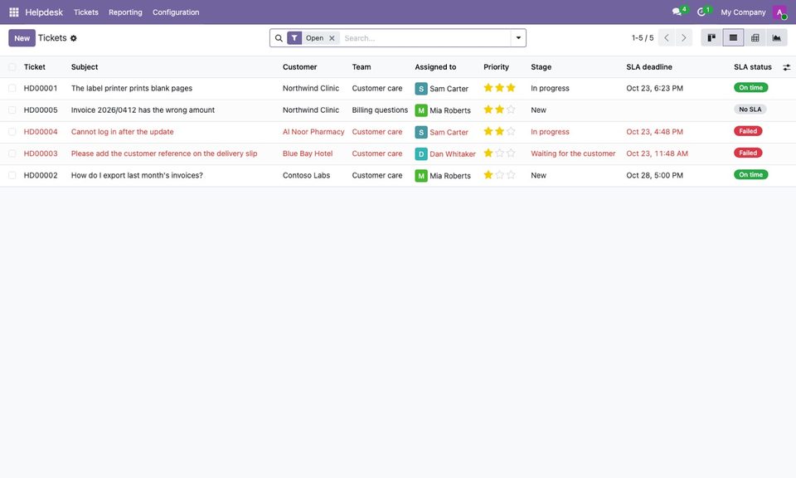Sort by the SLA deadline column header
Image resolution: width=796 pixels, height=478 pixels.
648,67
